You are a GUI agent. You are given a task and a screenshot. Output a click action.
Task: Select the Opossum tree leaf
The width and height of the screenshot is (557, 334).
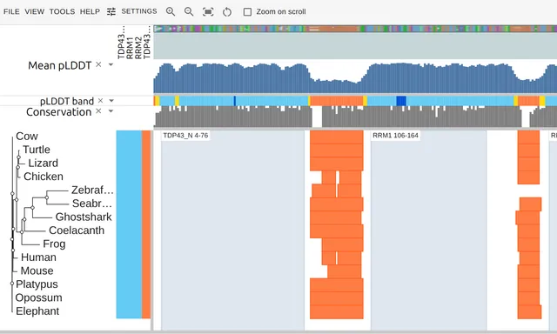pos(38,298)
